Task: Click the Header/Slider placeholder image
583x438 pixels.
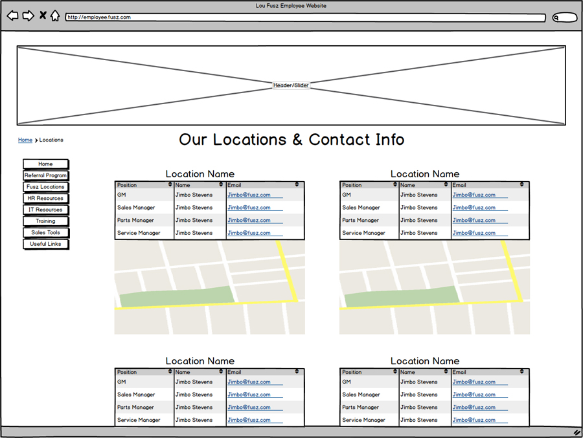Action: pyautogui.click(x=291, y=85)
